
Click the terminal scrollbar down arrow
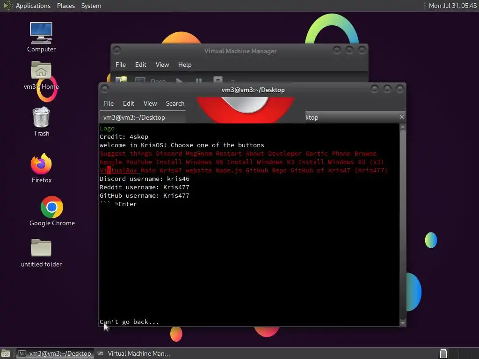(403, 323)
